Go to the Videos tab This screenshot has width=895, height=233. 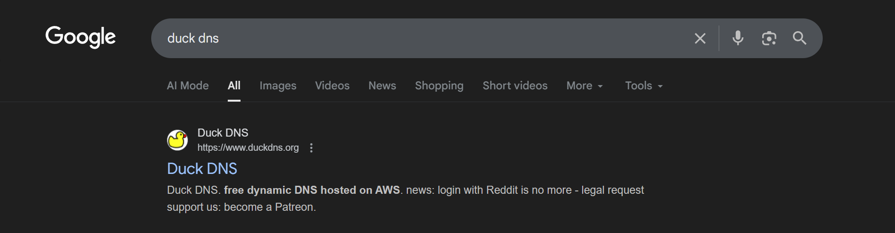click(332, 86)
